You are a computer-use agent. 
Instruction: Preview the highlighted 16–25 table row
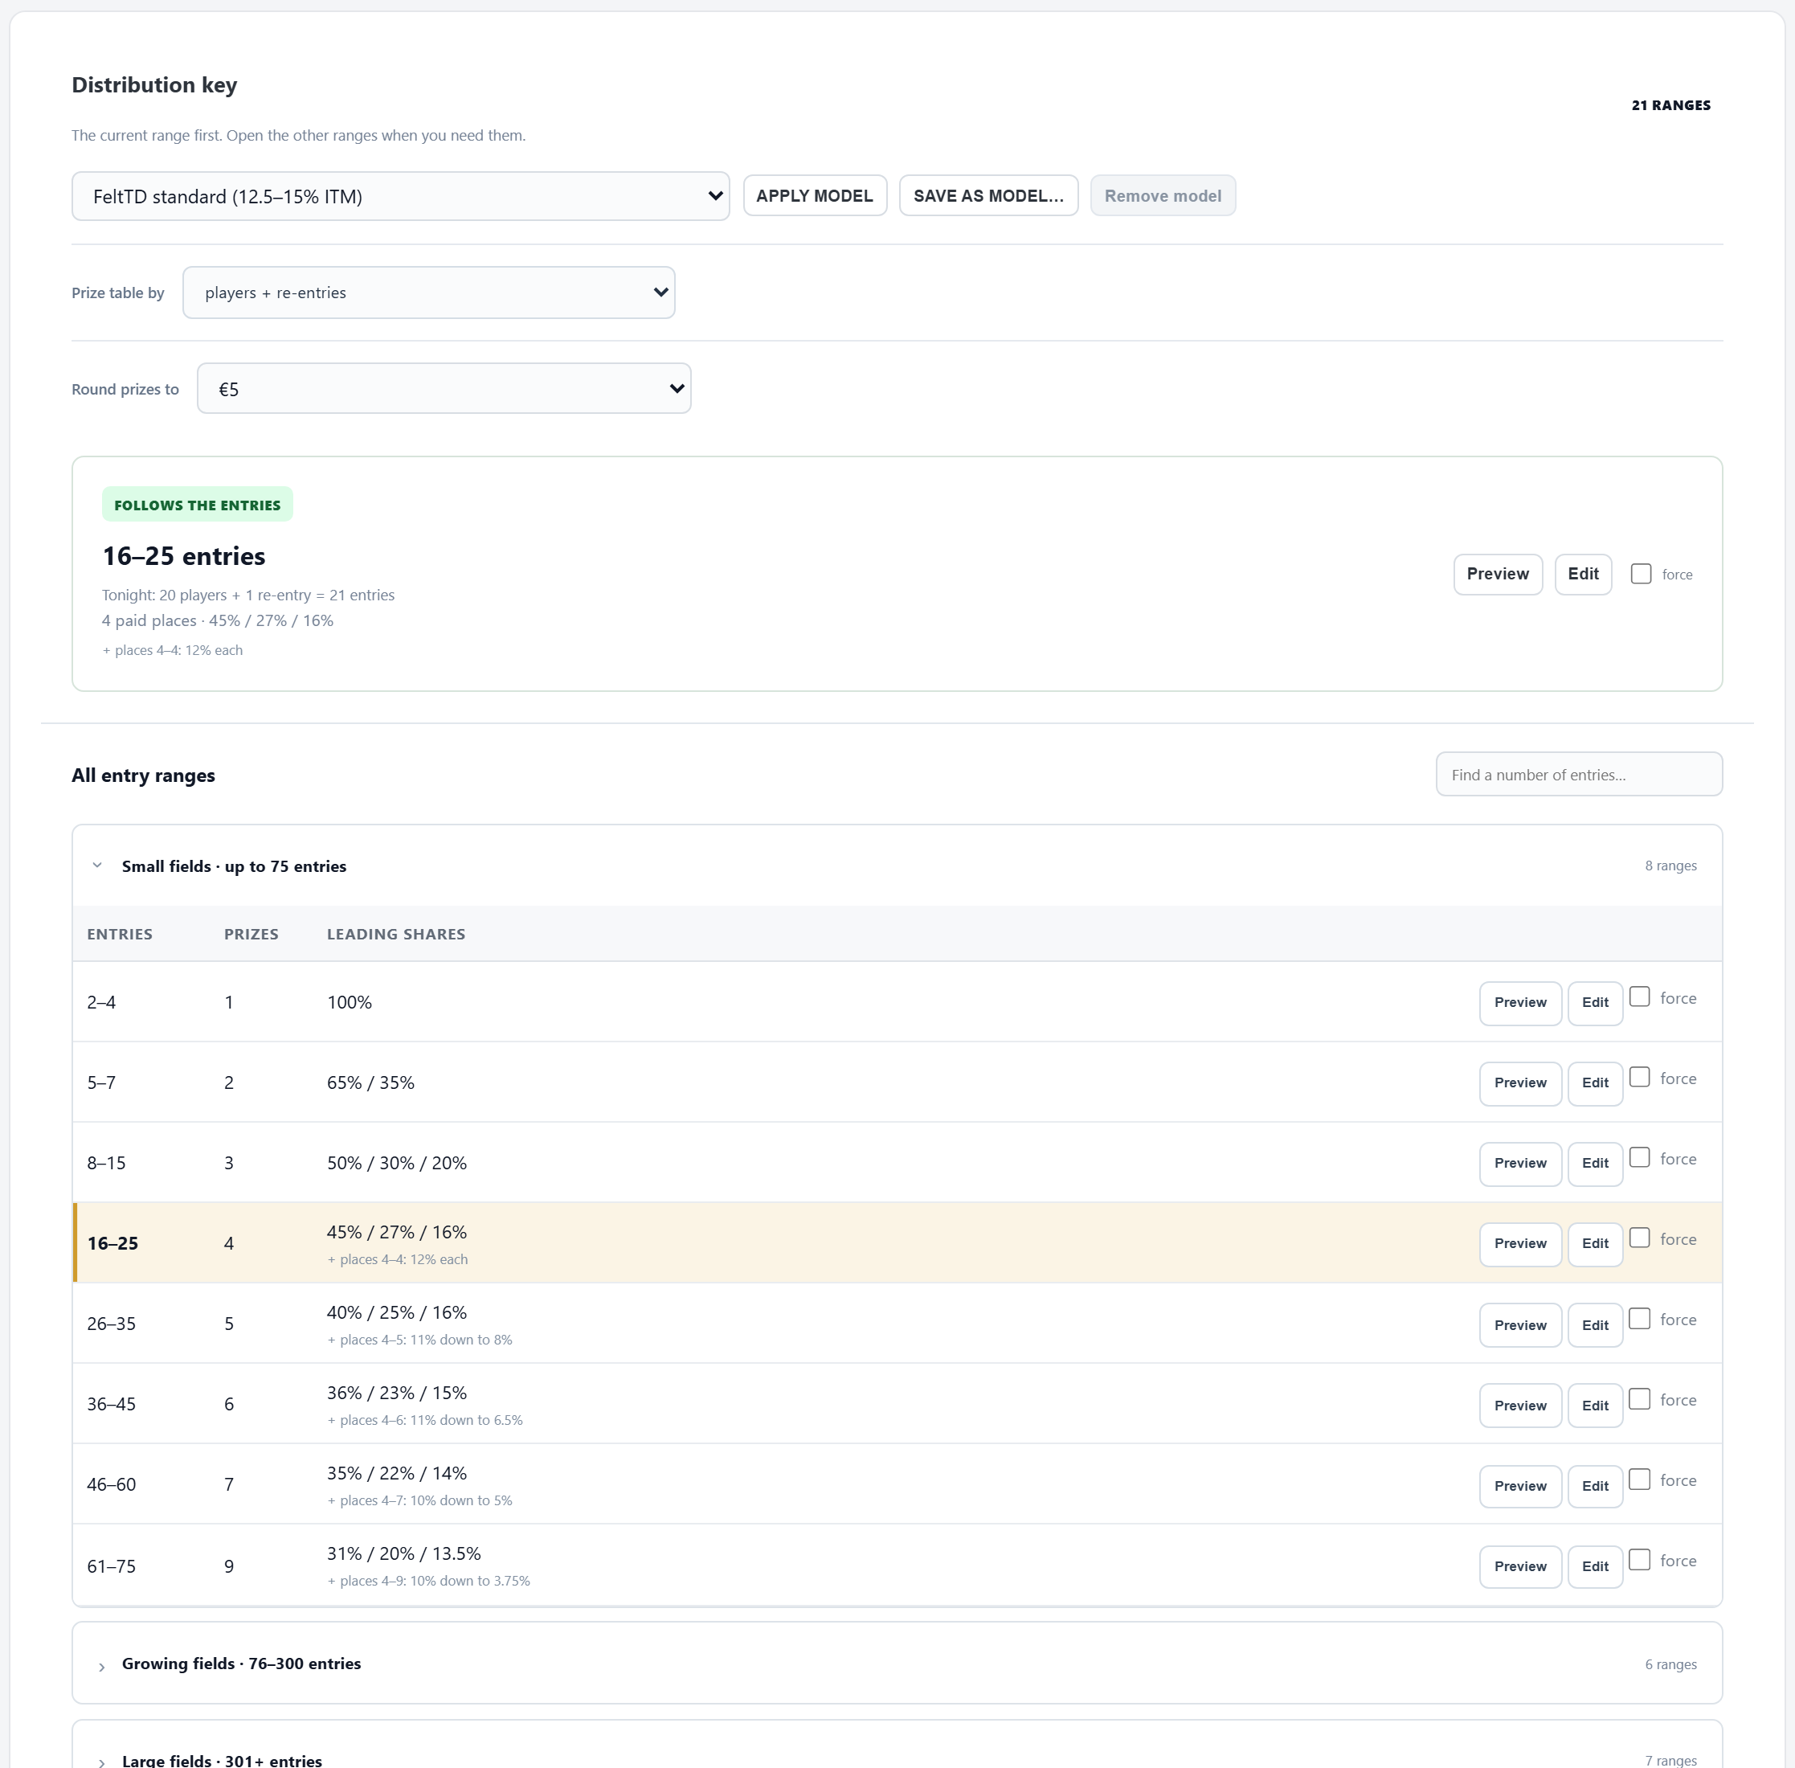tap(1520, 1243)
